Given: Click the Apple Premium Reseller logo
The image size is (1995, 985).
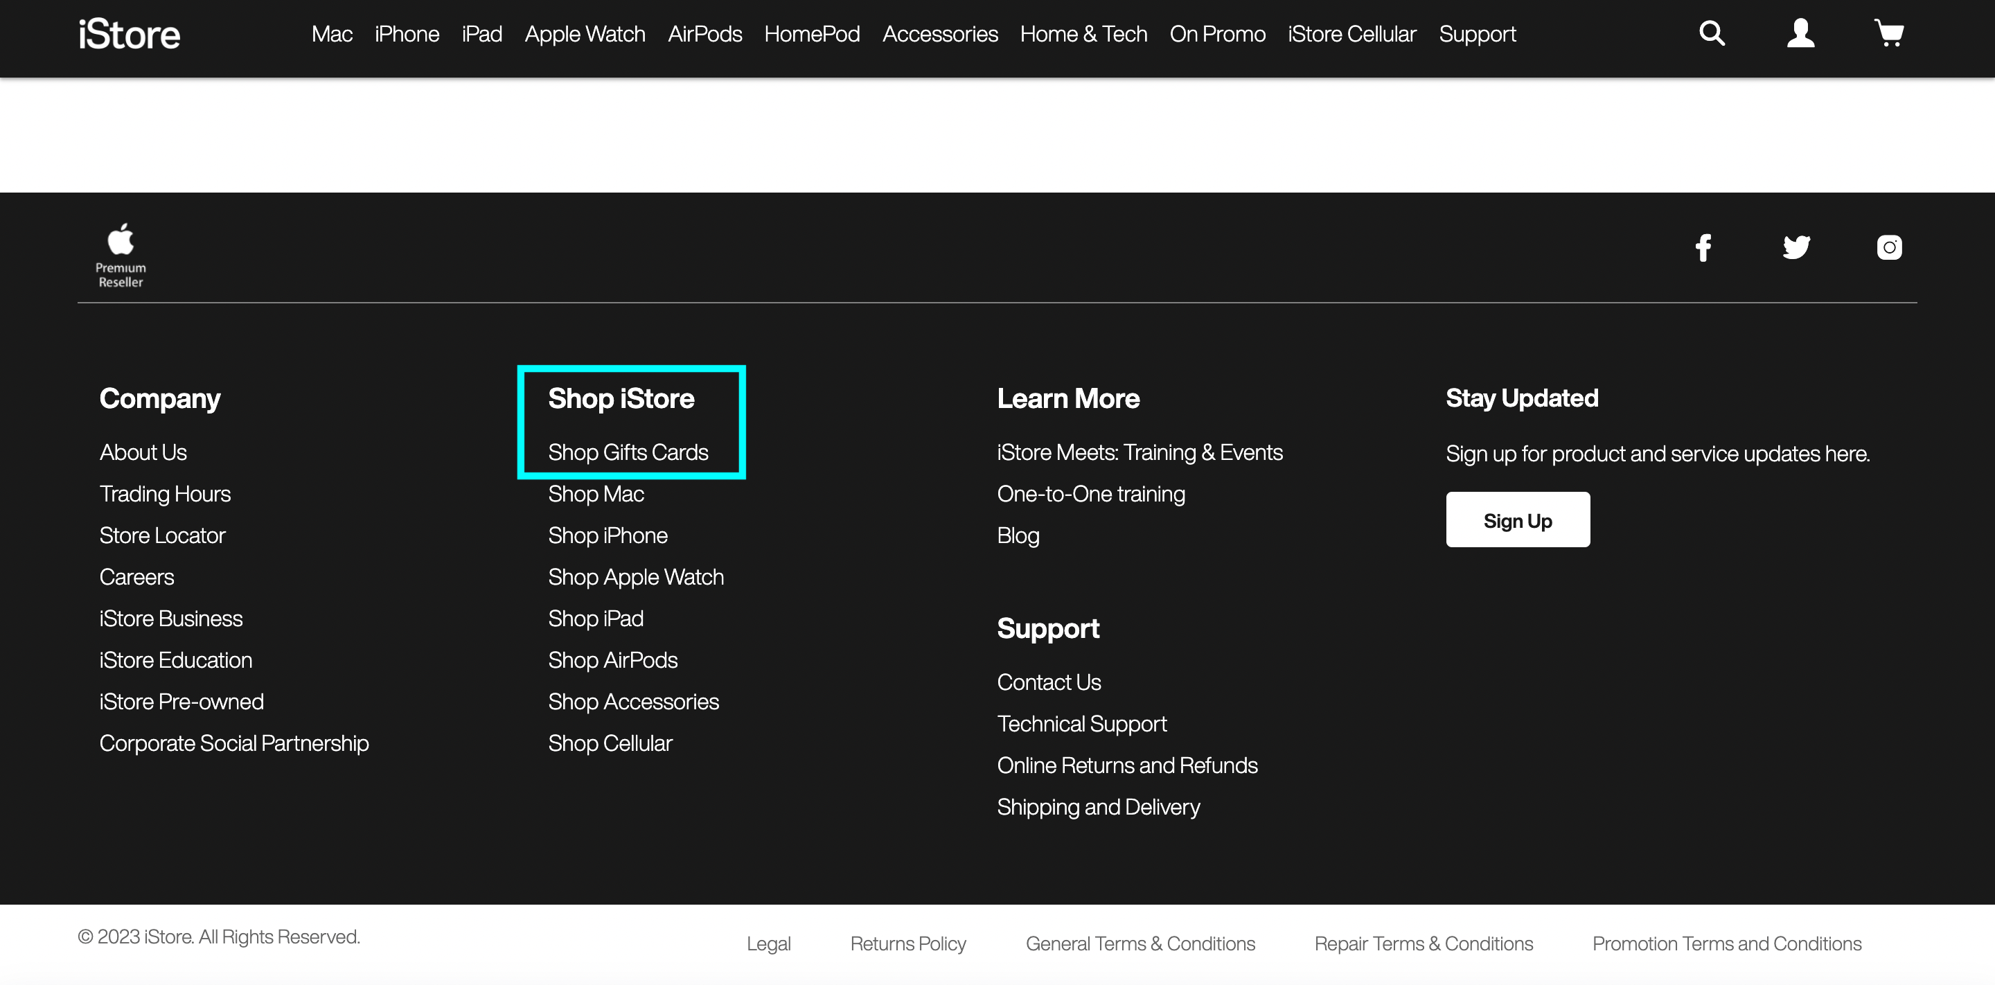Looking at the screenshot, I should [121, 256].
